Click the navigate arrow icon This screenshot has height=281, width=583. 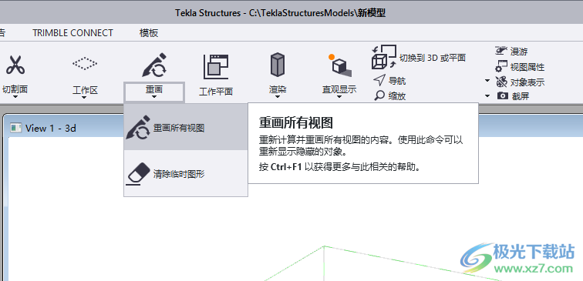click(379, 80)
